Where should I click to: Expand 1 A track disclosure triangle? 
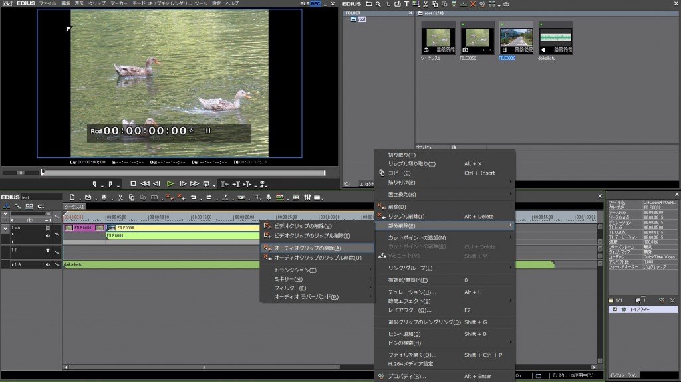(x=13, y=264)
